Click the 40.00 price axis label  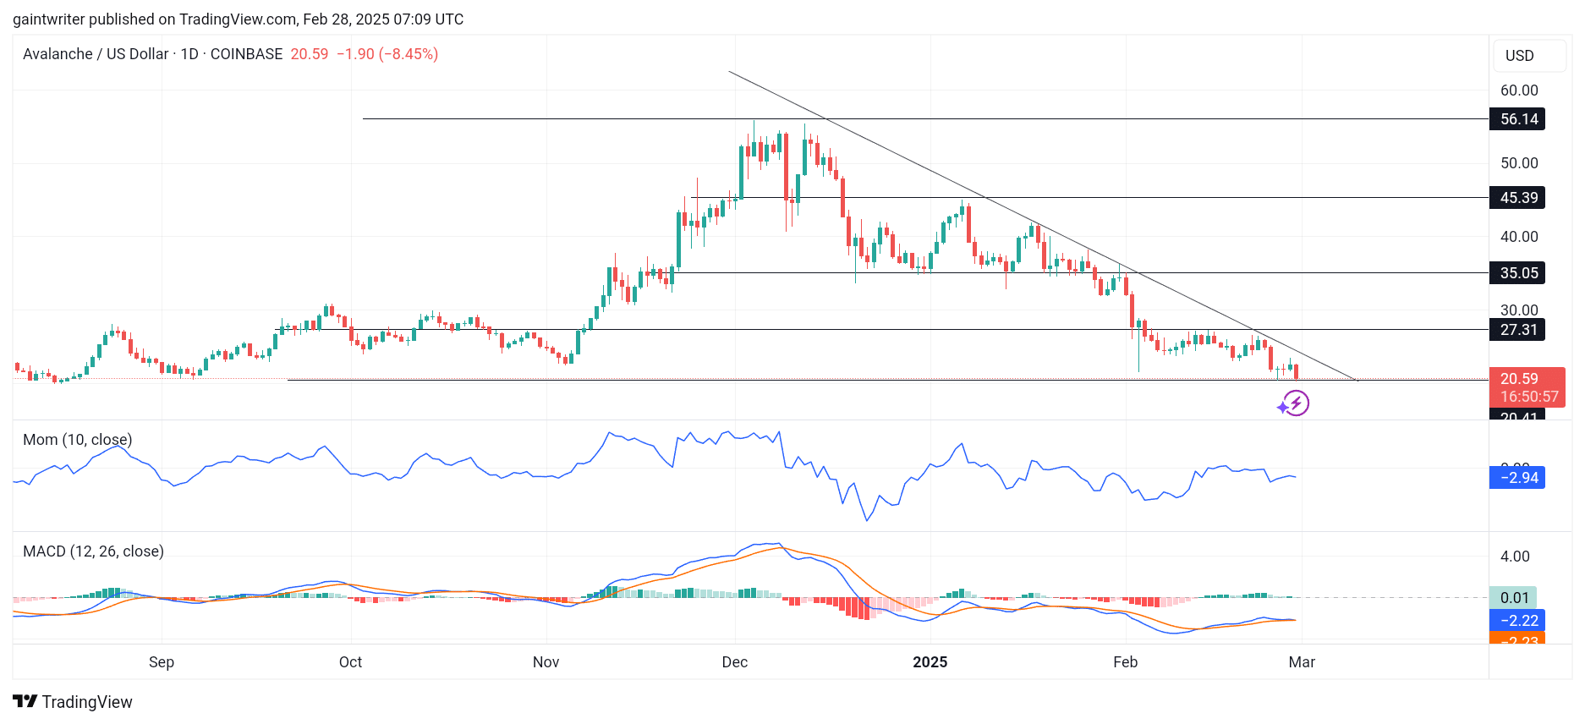pyautogui.click(x=1519, y=237)
